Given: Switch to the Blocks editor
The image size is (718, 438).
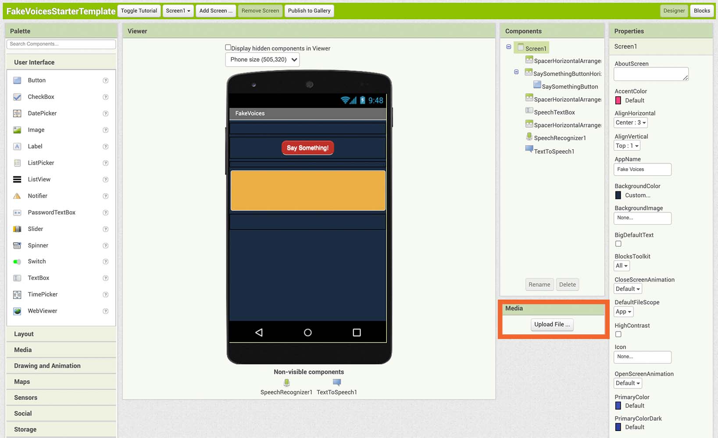Looking at the screenshot, I should click(x=702, y=11).
